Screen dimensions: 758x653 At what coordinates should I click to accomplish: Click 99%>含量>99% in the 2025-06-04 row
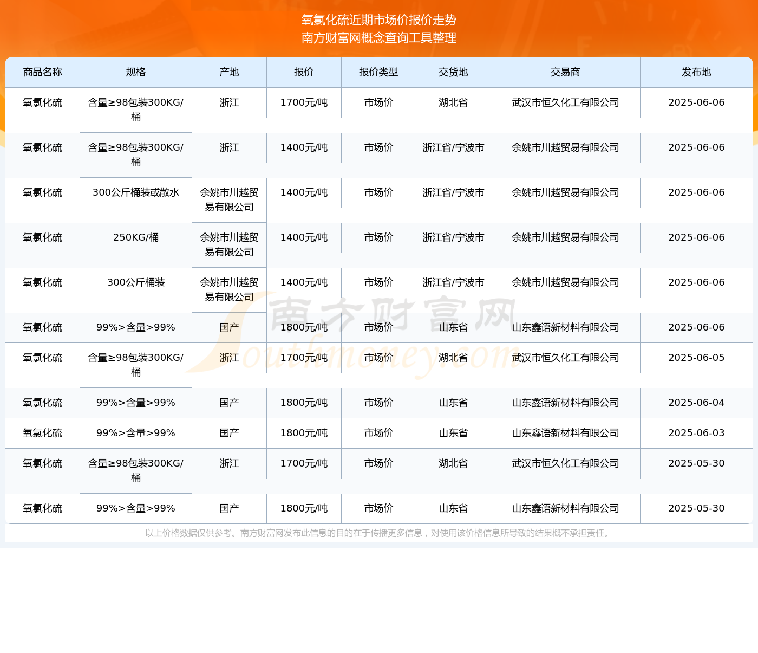[136, 403]
